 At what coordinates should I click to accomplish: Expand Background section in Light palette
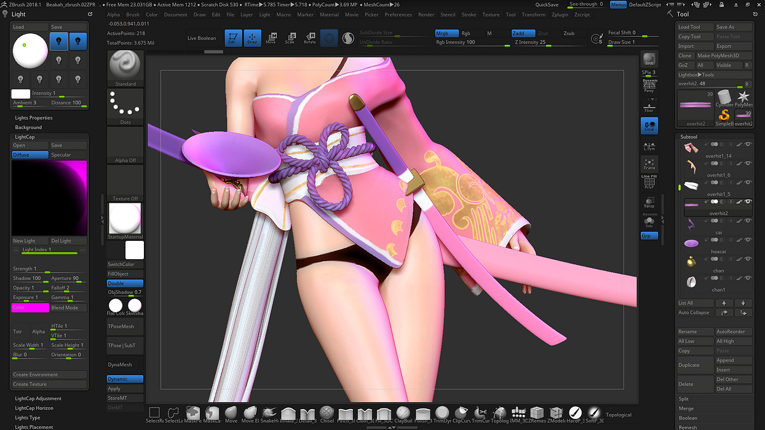tap(28, 127)
